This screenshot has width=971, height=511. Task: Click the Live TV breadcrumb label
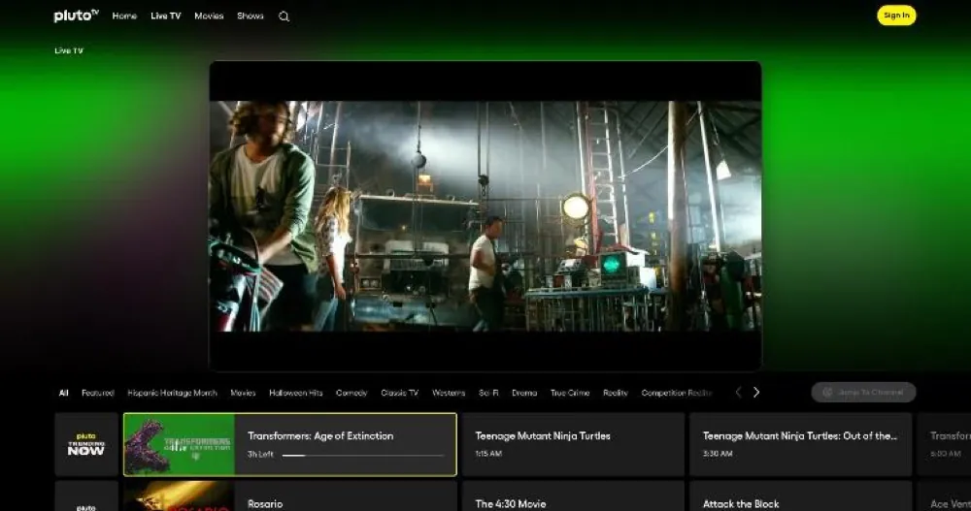(69, 50)
